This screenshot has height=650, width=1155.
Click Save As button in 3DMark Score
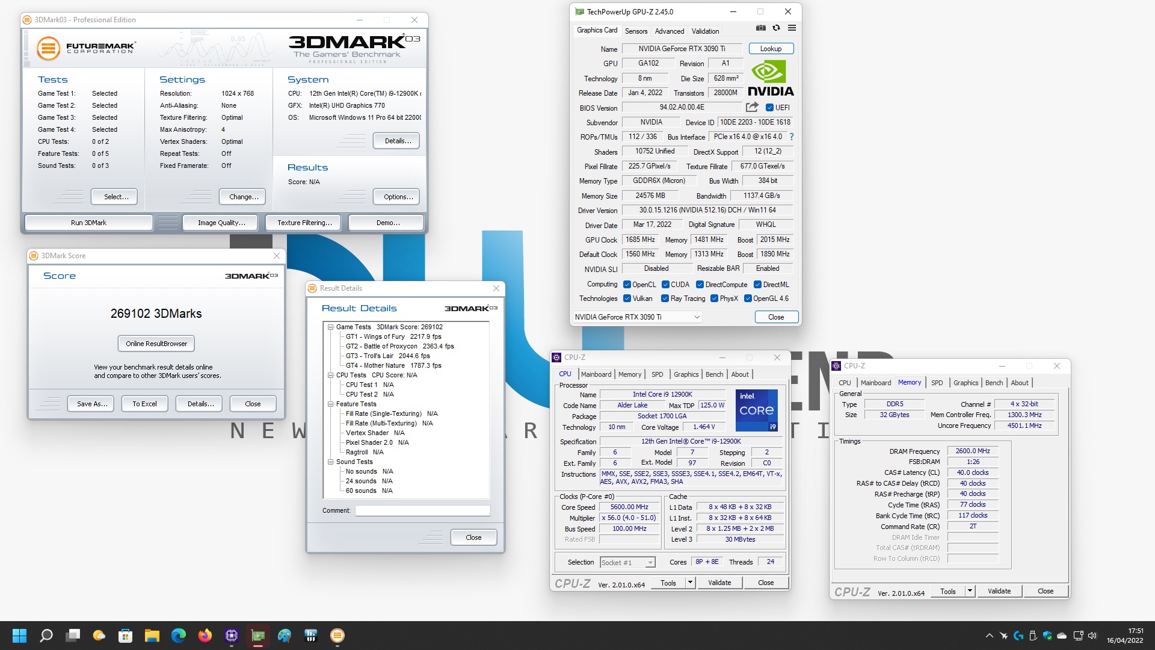92,404
